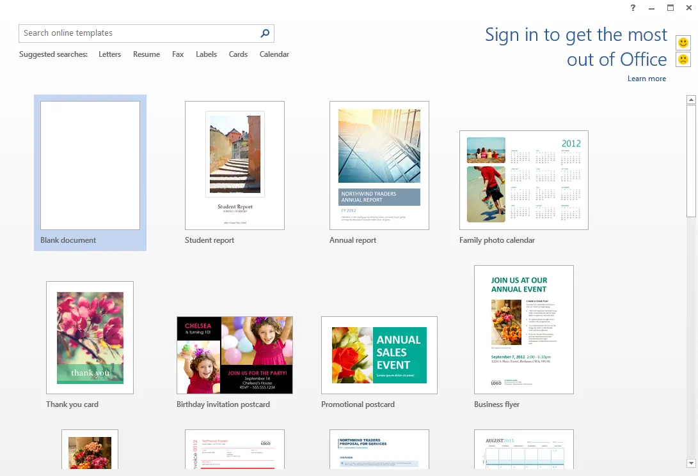Pick the red invoice template in bottom row

pyautogui.click(x=235, y=449)
